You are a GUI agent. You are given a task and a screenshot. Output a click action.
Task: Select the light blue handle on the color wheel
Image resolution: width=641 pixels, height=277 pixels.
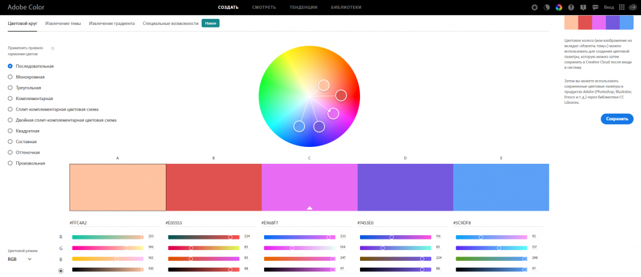pos(299,126)
